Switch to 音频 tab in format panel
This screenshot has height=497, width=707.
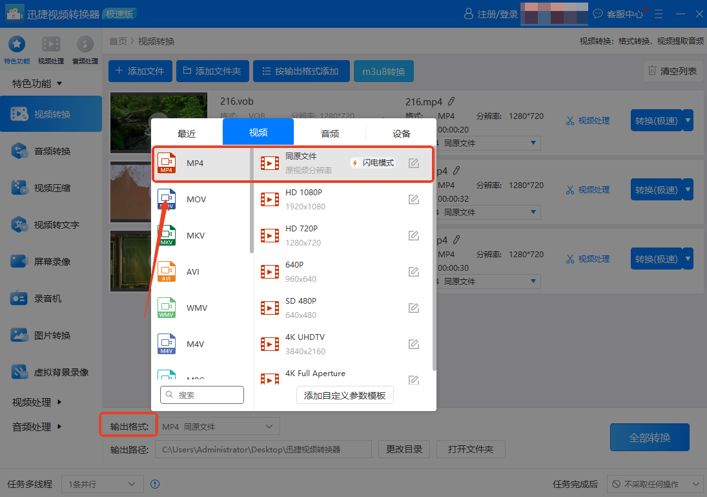(x=330, y=134)
